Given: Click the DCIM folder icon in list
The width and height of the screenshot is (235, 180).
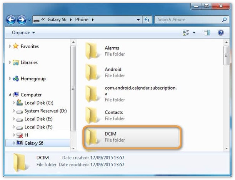Looking at the screenshot, I should 92,137.
